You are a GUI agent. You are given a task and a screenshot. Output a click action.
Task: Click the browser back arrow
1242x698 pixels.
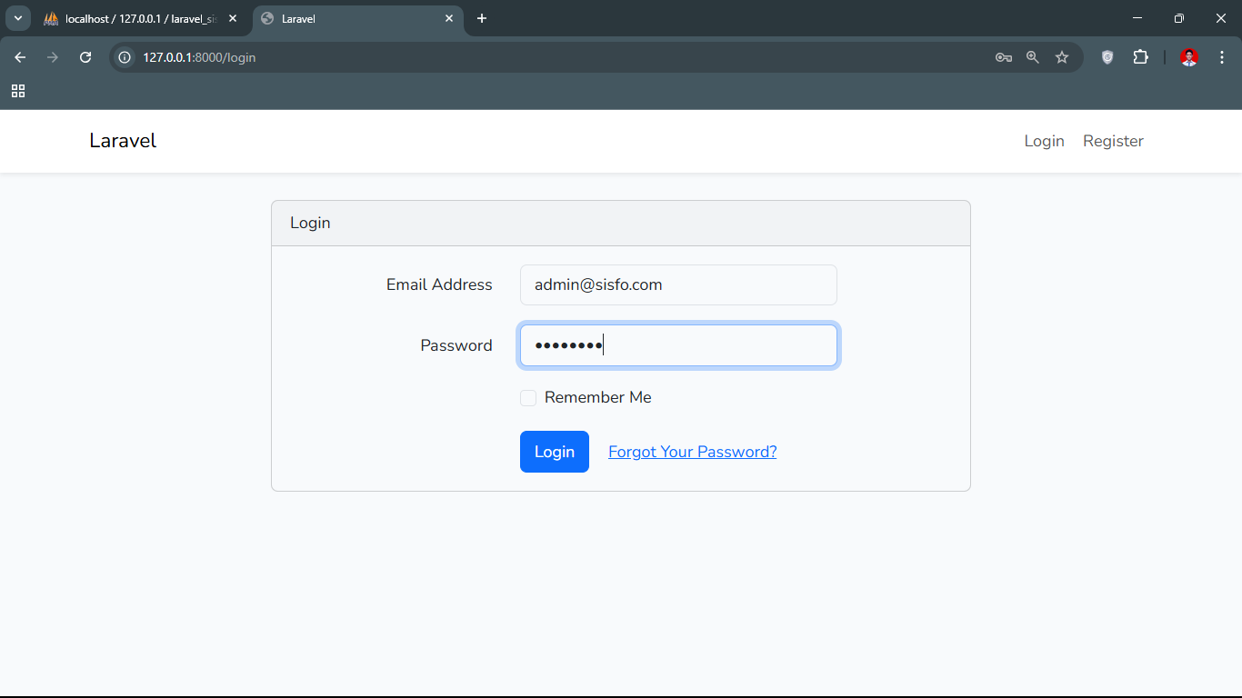pyautogui.click(x=20, y=57)
